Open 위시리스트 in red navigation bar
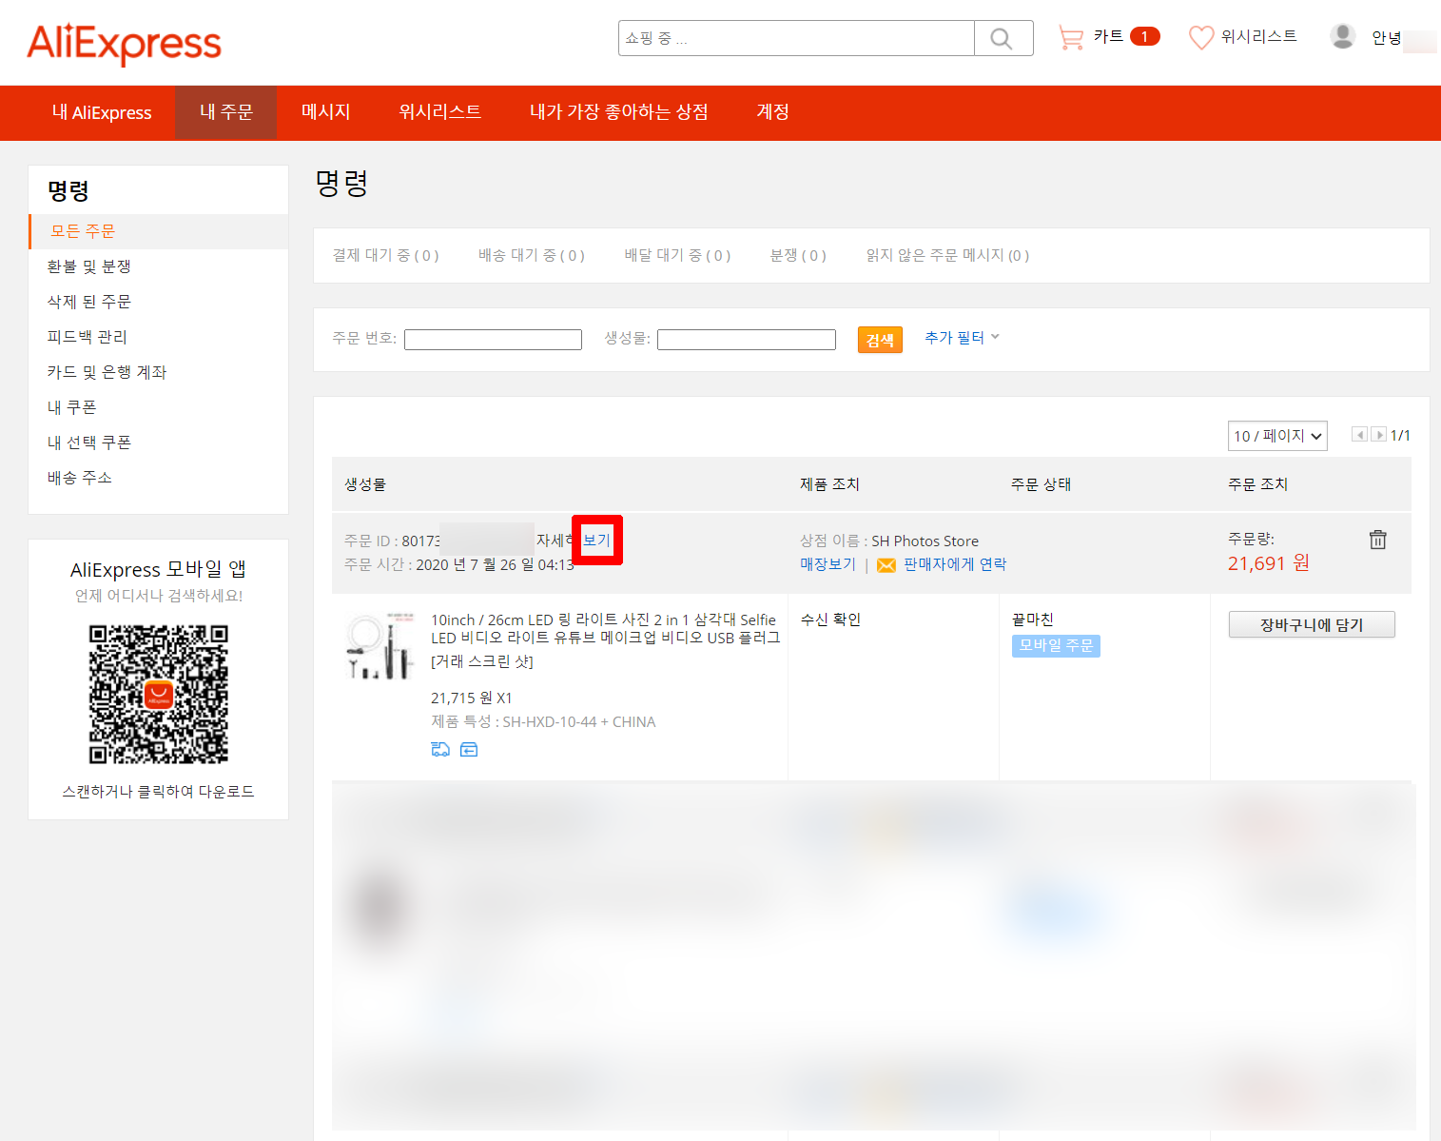1441x1141 pixels. (x=440, y=112)
